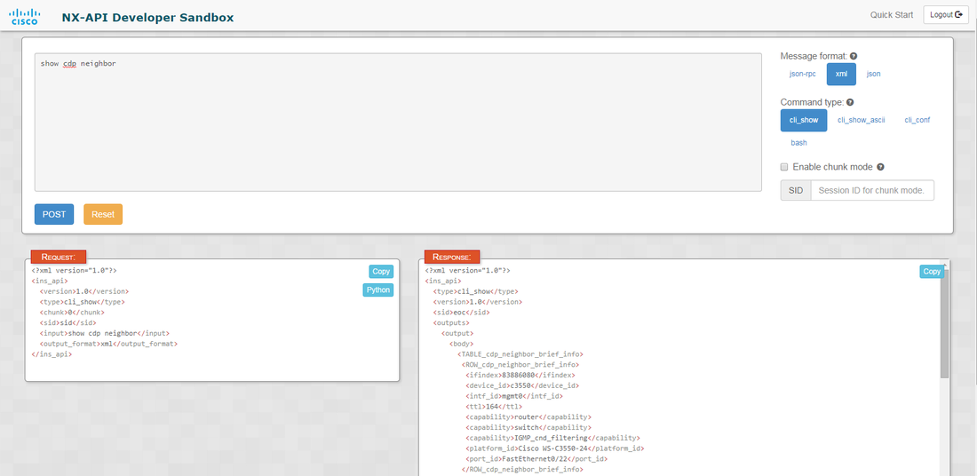The image size is (977, 476).
Task: Click the Message format help icon
Action: coord(854,56)
